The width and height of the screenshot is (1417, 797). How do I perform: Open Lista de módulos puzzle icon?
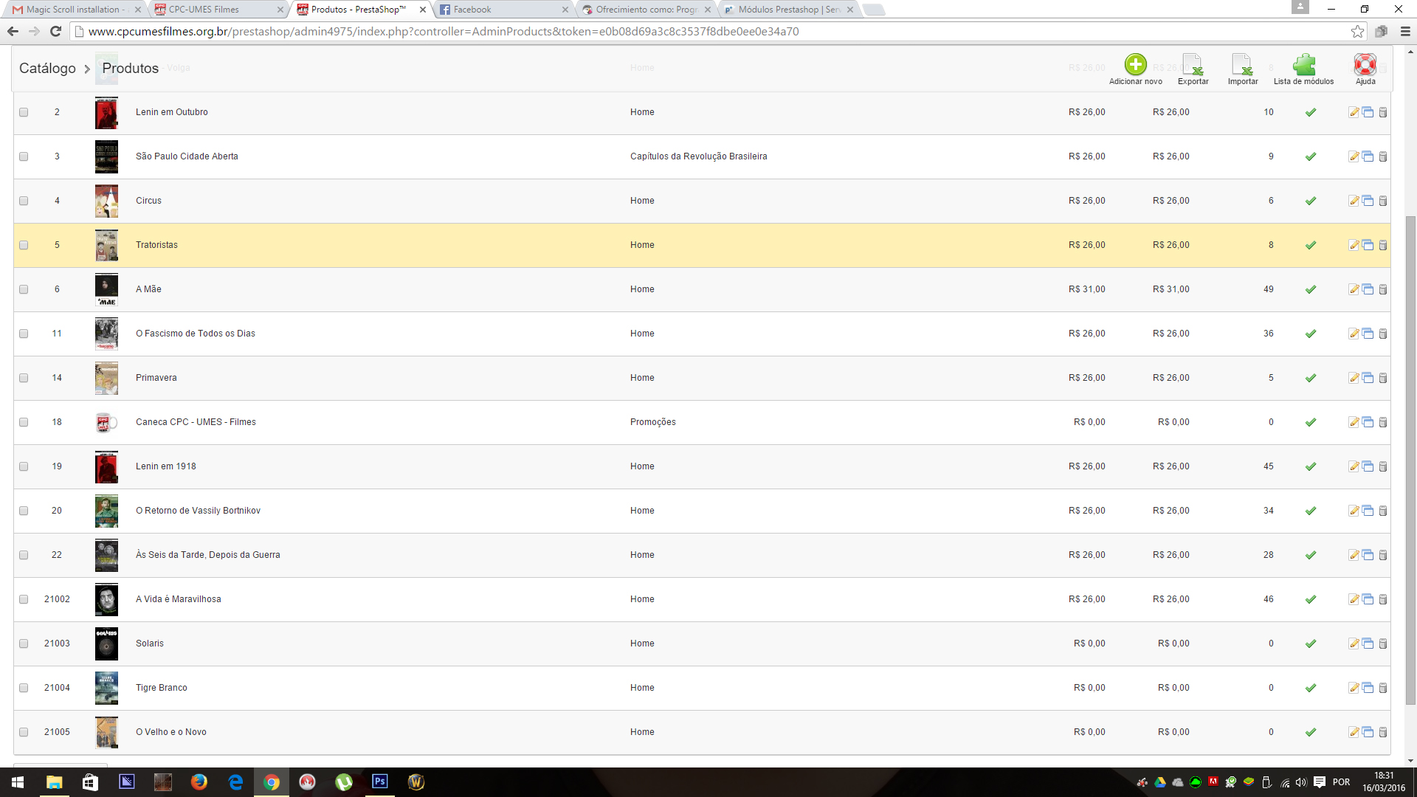(1303, 65)
